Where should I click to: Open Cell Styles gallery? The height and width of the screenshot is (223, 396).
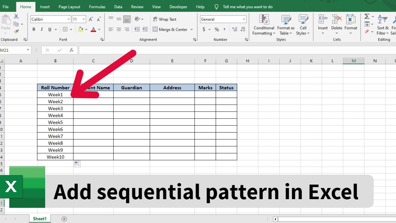[303, 25]
